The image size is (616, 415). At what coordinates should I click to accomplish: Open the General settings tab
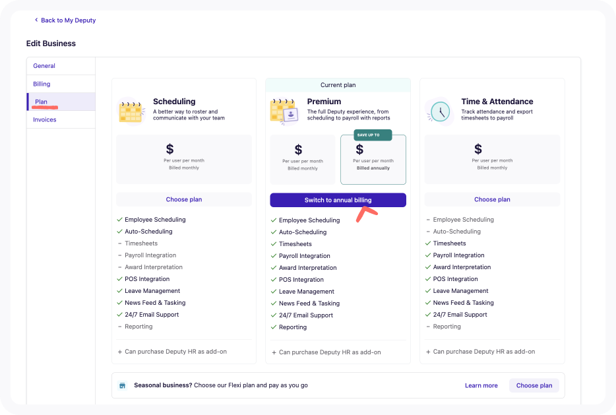click(x=44, y=66)
